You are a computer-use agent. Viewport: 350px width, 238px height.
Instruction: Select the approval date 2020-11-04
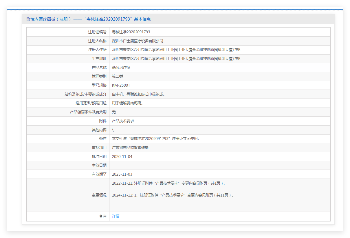point(122,157)
